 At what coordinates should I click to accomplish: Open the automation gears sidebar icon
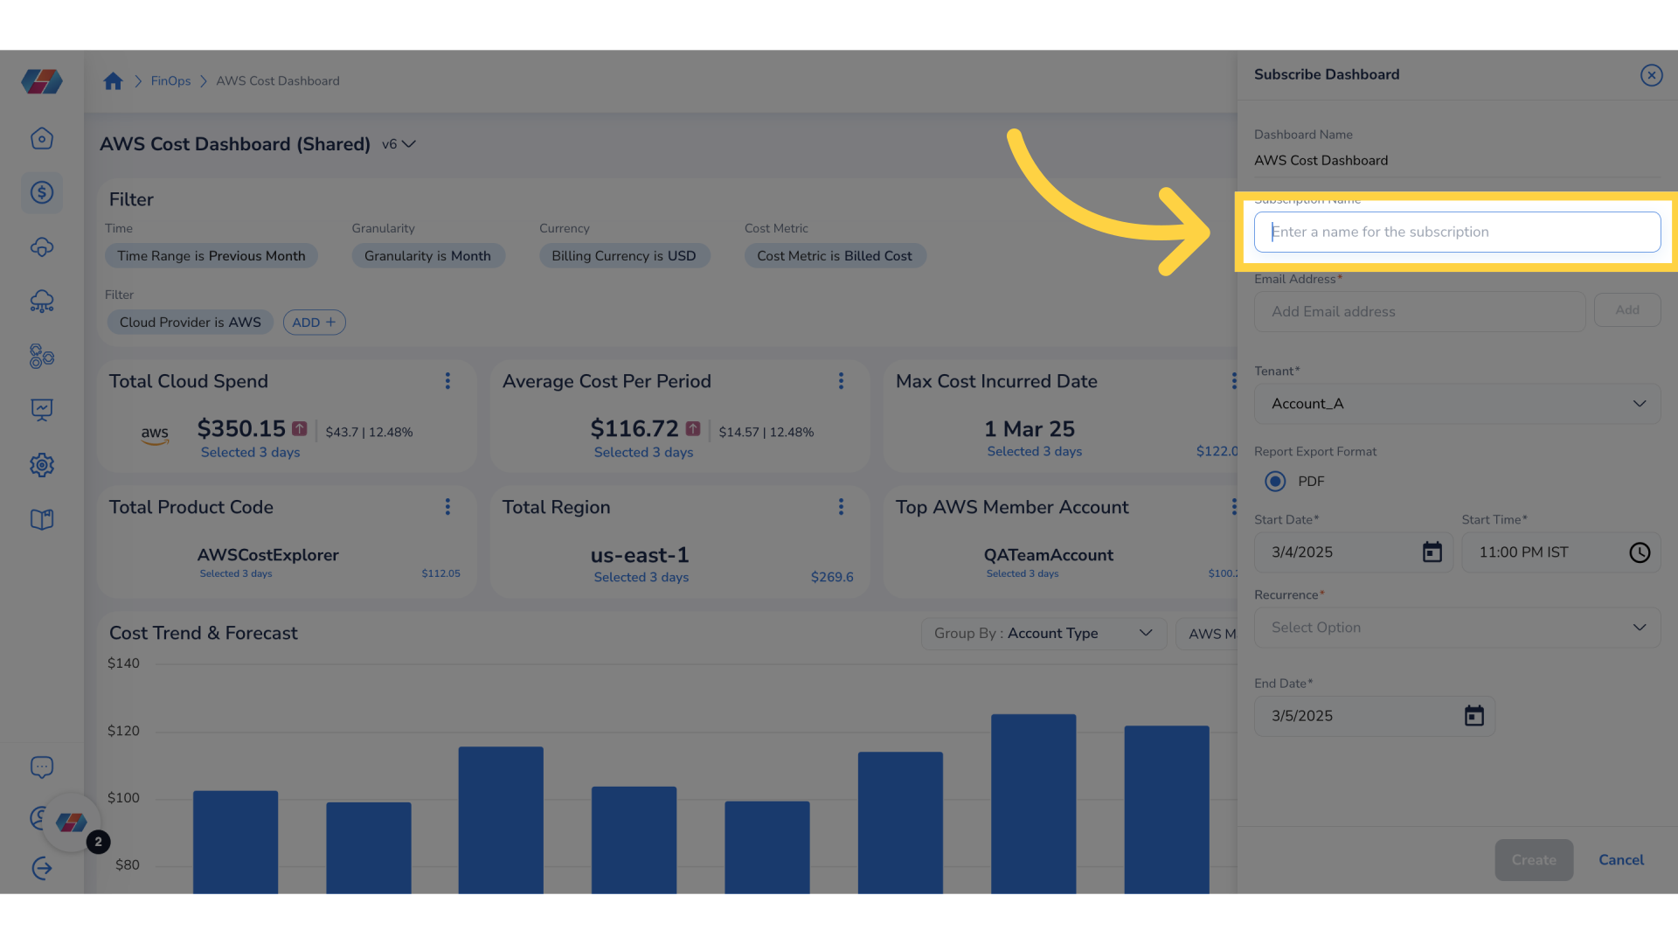click(x=42, y=356)
